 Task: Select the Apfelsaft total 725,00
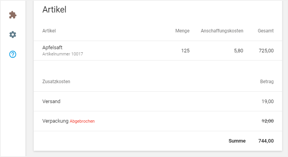[x=266, y=50]
